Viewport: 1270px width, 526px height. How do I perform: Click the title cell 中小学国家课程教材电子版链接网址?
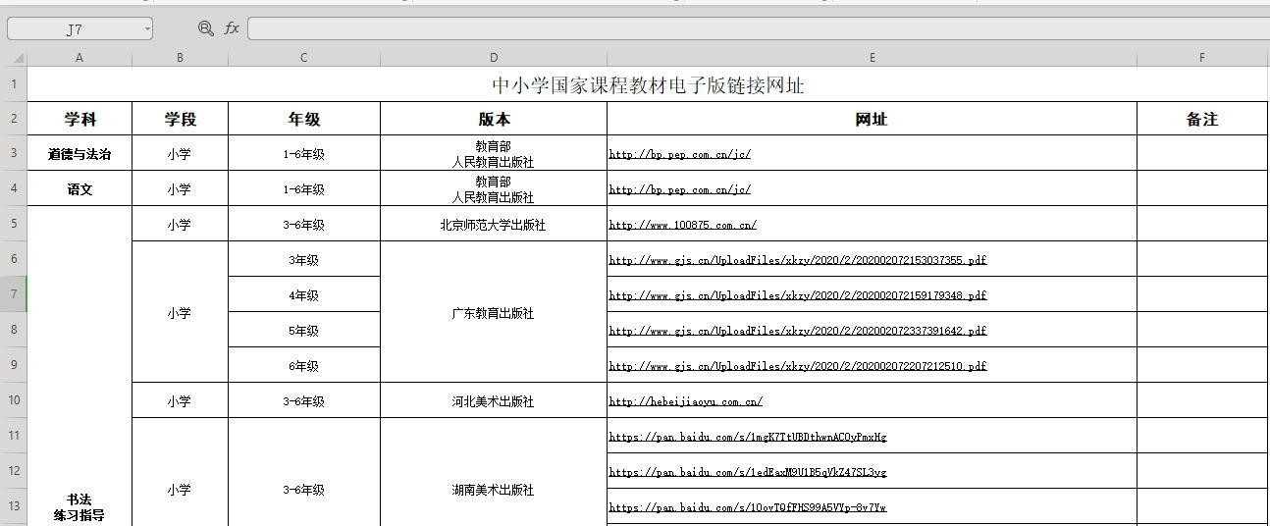pos(647,85)
